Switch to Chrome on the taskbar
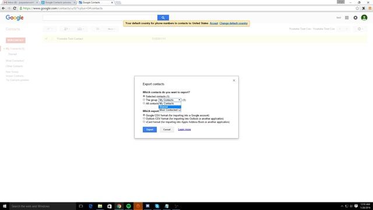The width and height of the screenshot is (373, 210). point(119,206)
